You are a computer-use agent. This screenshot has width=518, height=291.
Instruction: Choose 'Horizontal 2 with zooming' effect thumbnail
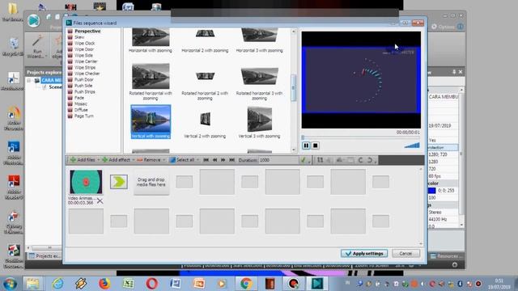[x=205, y=34]
